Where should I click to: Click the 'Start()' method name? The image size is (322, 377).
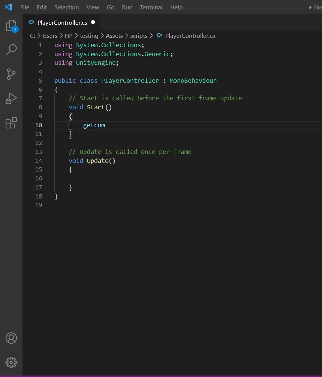pos(99,107)
